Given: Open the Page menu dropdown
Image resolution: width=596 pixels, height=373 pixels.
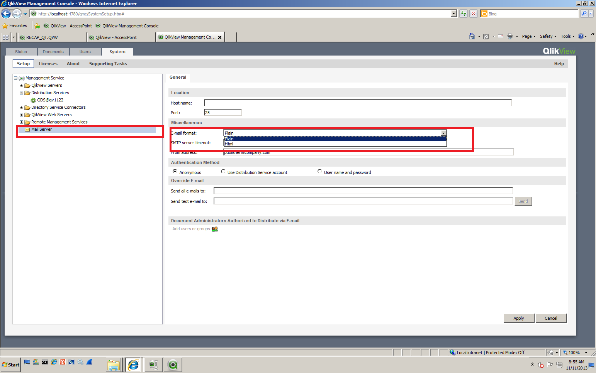Looking at the screenshot, I should (529, 36).
